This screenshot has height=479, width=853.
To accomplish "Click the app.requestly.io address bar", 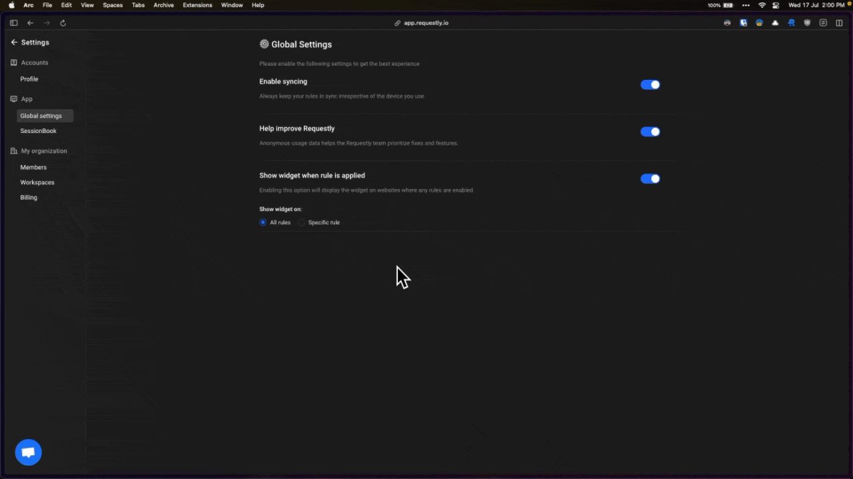I will click(426, 23).
